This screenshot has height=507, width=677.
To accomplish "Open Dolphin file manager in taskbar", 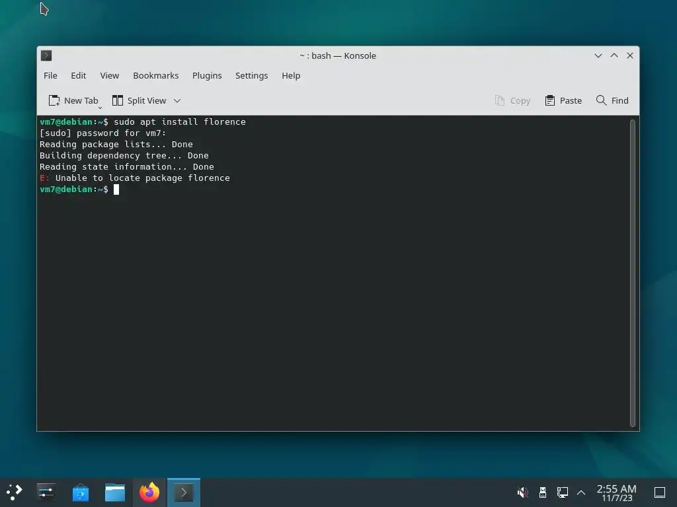I will 115,492.
